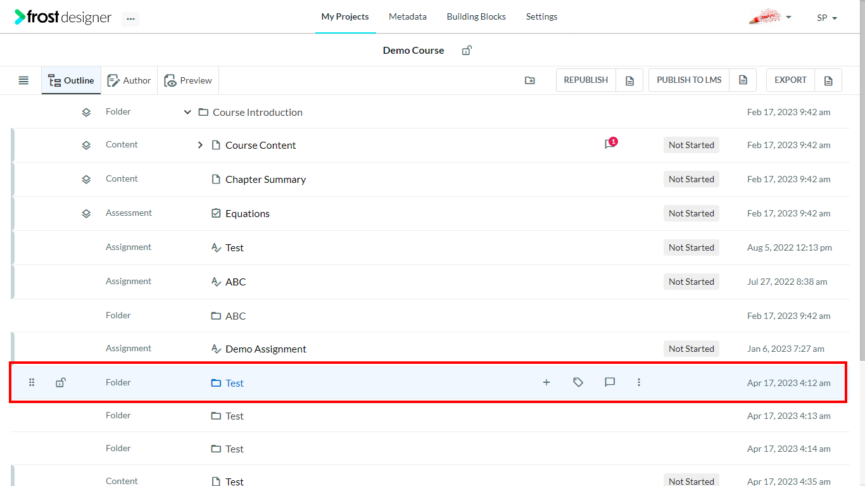This screenshot has height=486, width=865.
Task: Expand the SP user menu
Action: (x=827, y=18)
